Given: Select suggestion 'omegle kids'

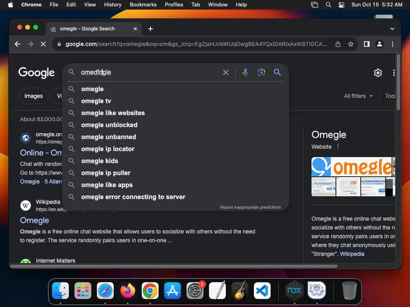Looking at the screenshot, I should [175, 161].
